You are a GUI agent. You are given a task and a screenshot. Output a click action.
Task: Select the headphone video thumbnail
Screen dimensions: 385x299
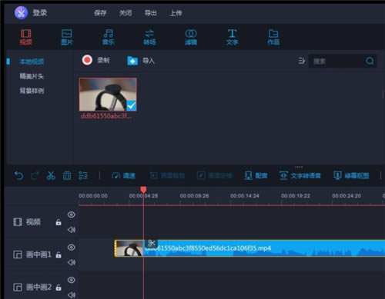(108, 95)
